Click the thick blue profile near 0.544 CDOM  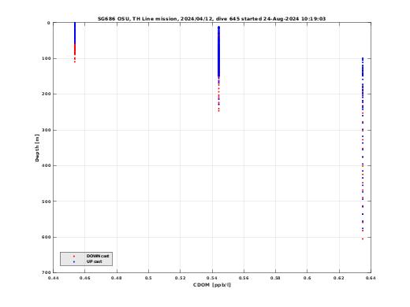(218, 51)
